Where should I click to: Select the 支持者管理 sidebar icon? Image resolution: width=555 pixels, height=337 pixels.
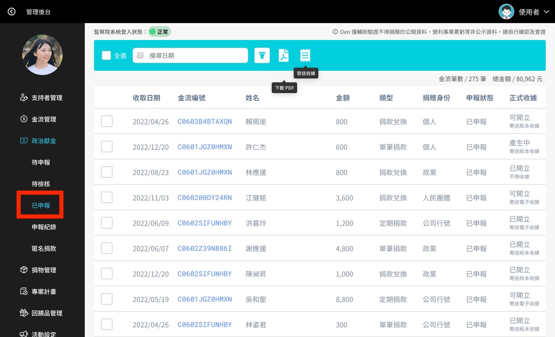coord(43,97)
